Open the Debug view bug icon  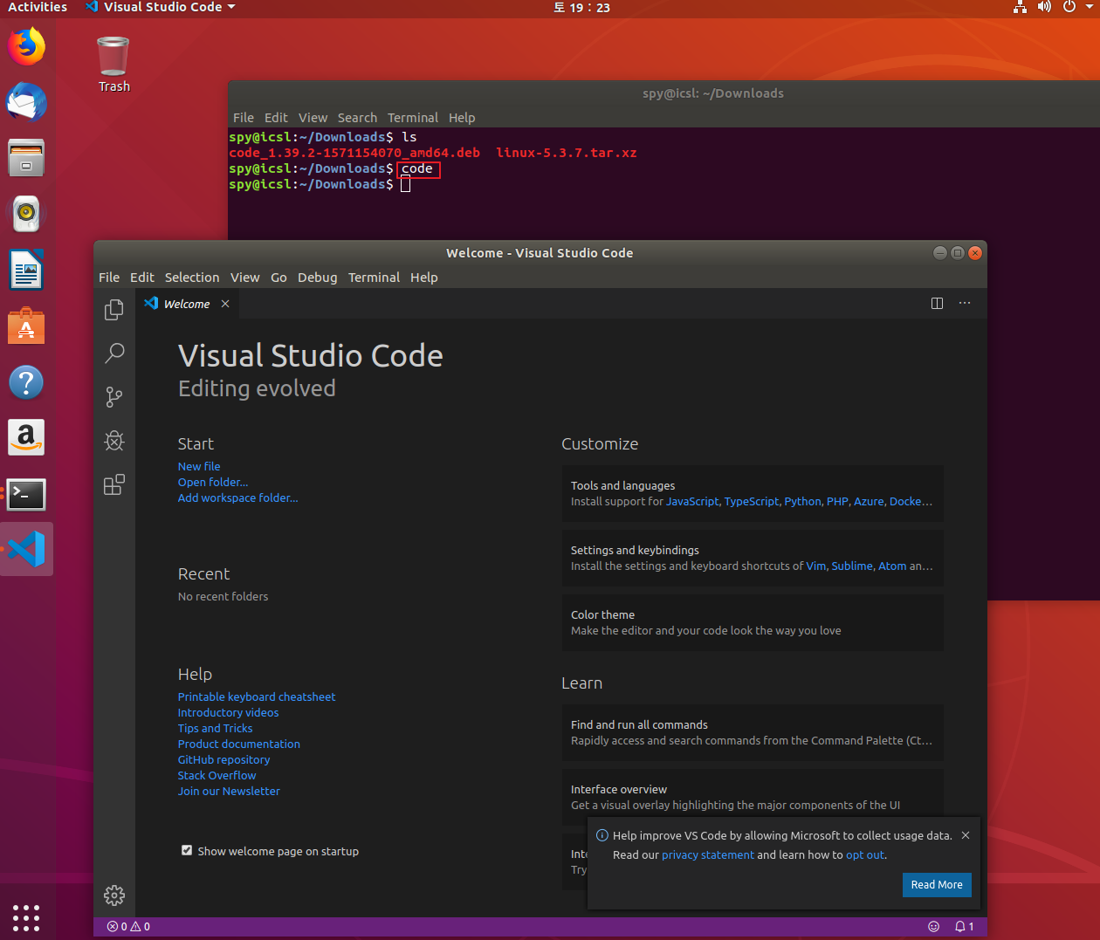tap(114, 441)
